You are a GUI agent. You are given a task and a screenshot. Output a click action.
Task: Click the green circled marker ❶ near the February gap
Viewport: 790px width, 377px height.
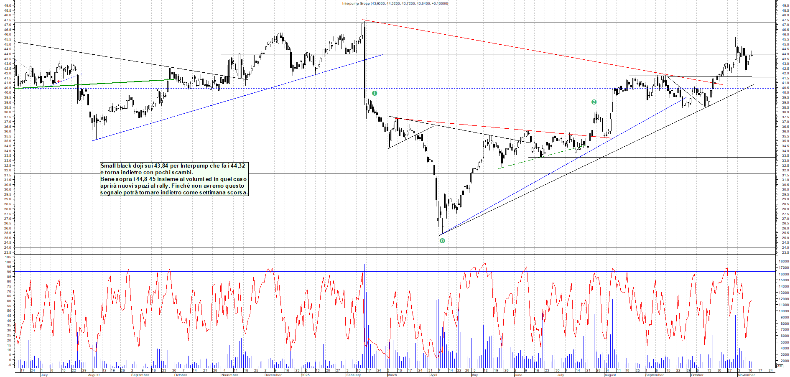(x=374, y=93)
